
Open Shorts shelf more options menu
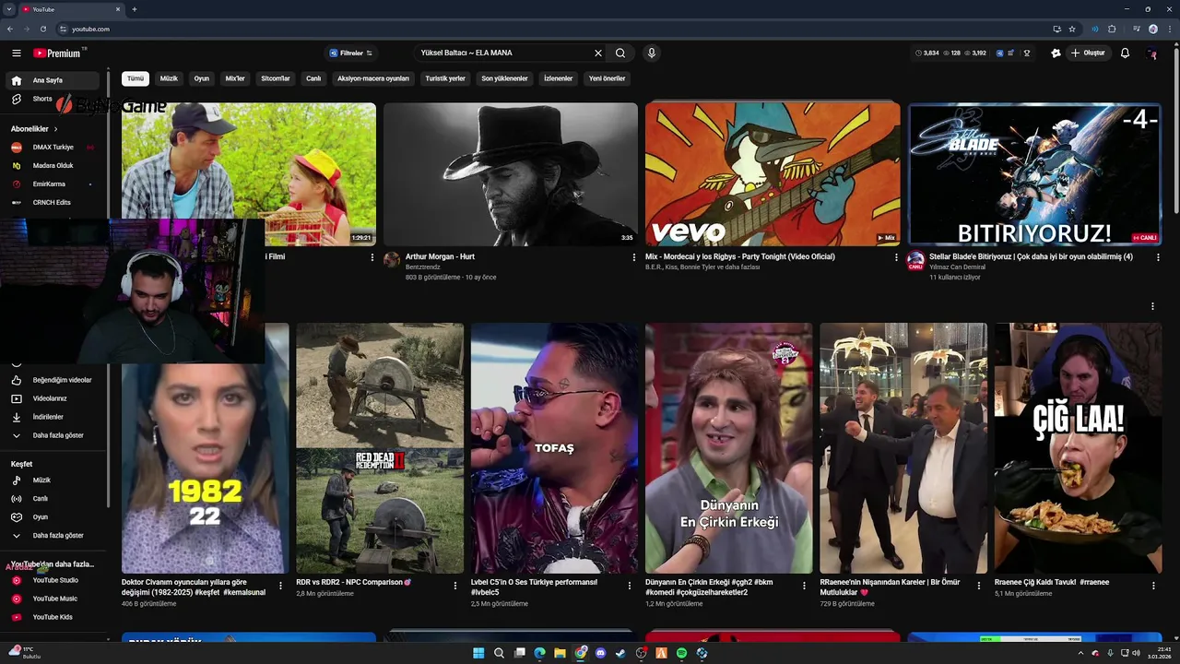[1152, 306]
